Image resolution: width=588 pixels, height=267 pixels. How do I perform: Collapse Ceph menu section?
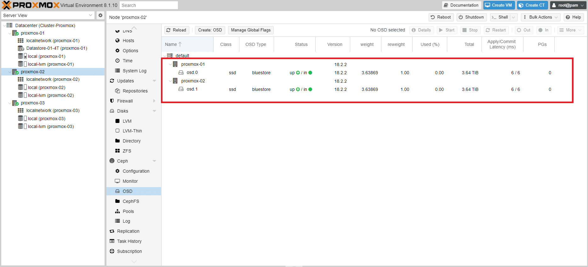[154, 161]
